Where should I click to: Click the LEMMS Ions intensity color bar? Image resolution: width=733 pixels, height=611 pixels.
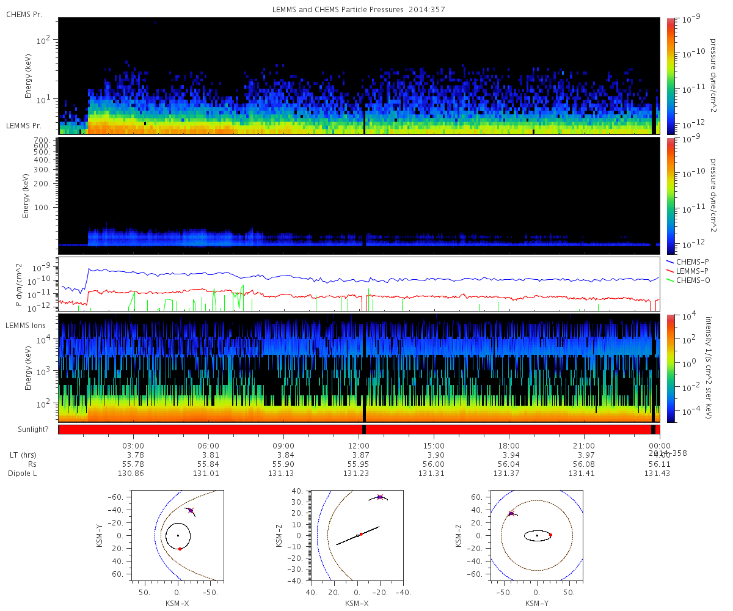[671, 368]
